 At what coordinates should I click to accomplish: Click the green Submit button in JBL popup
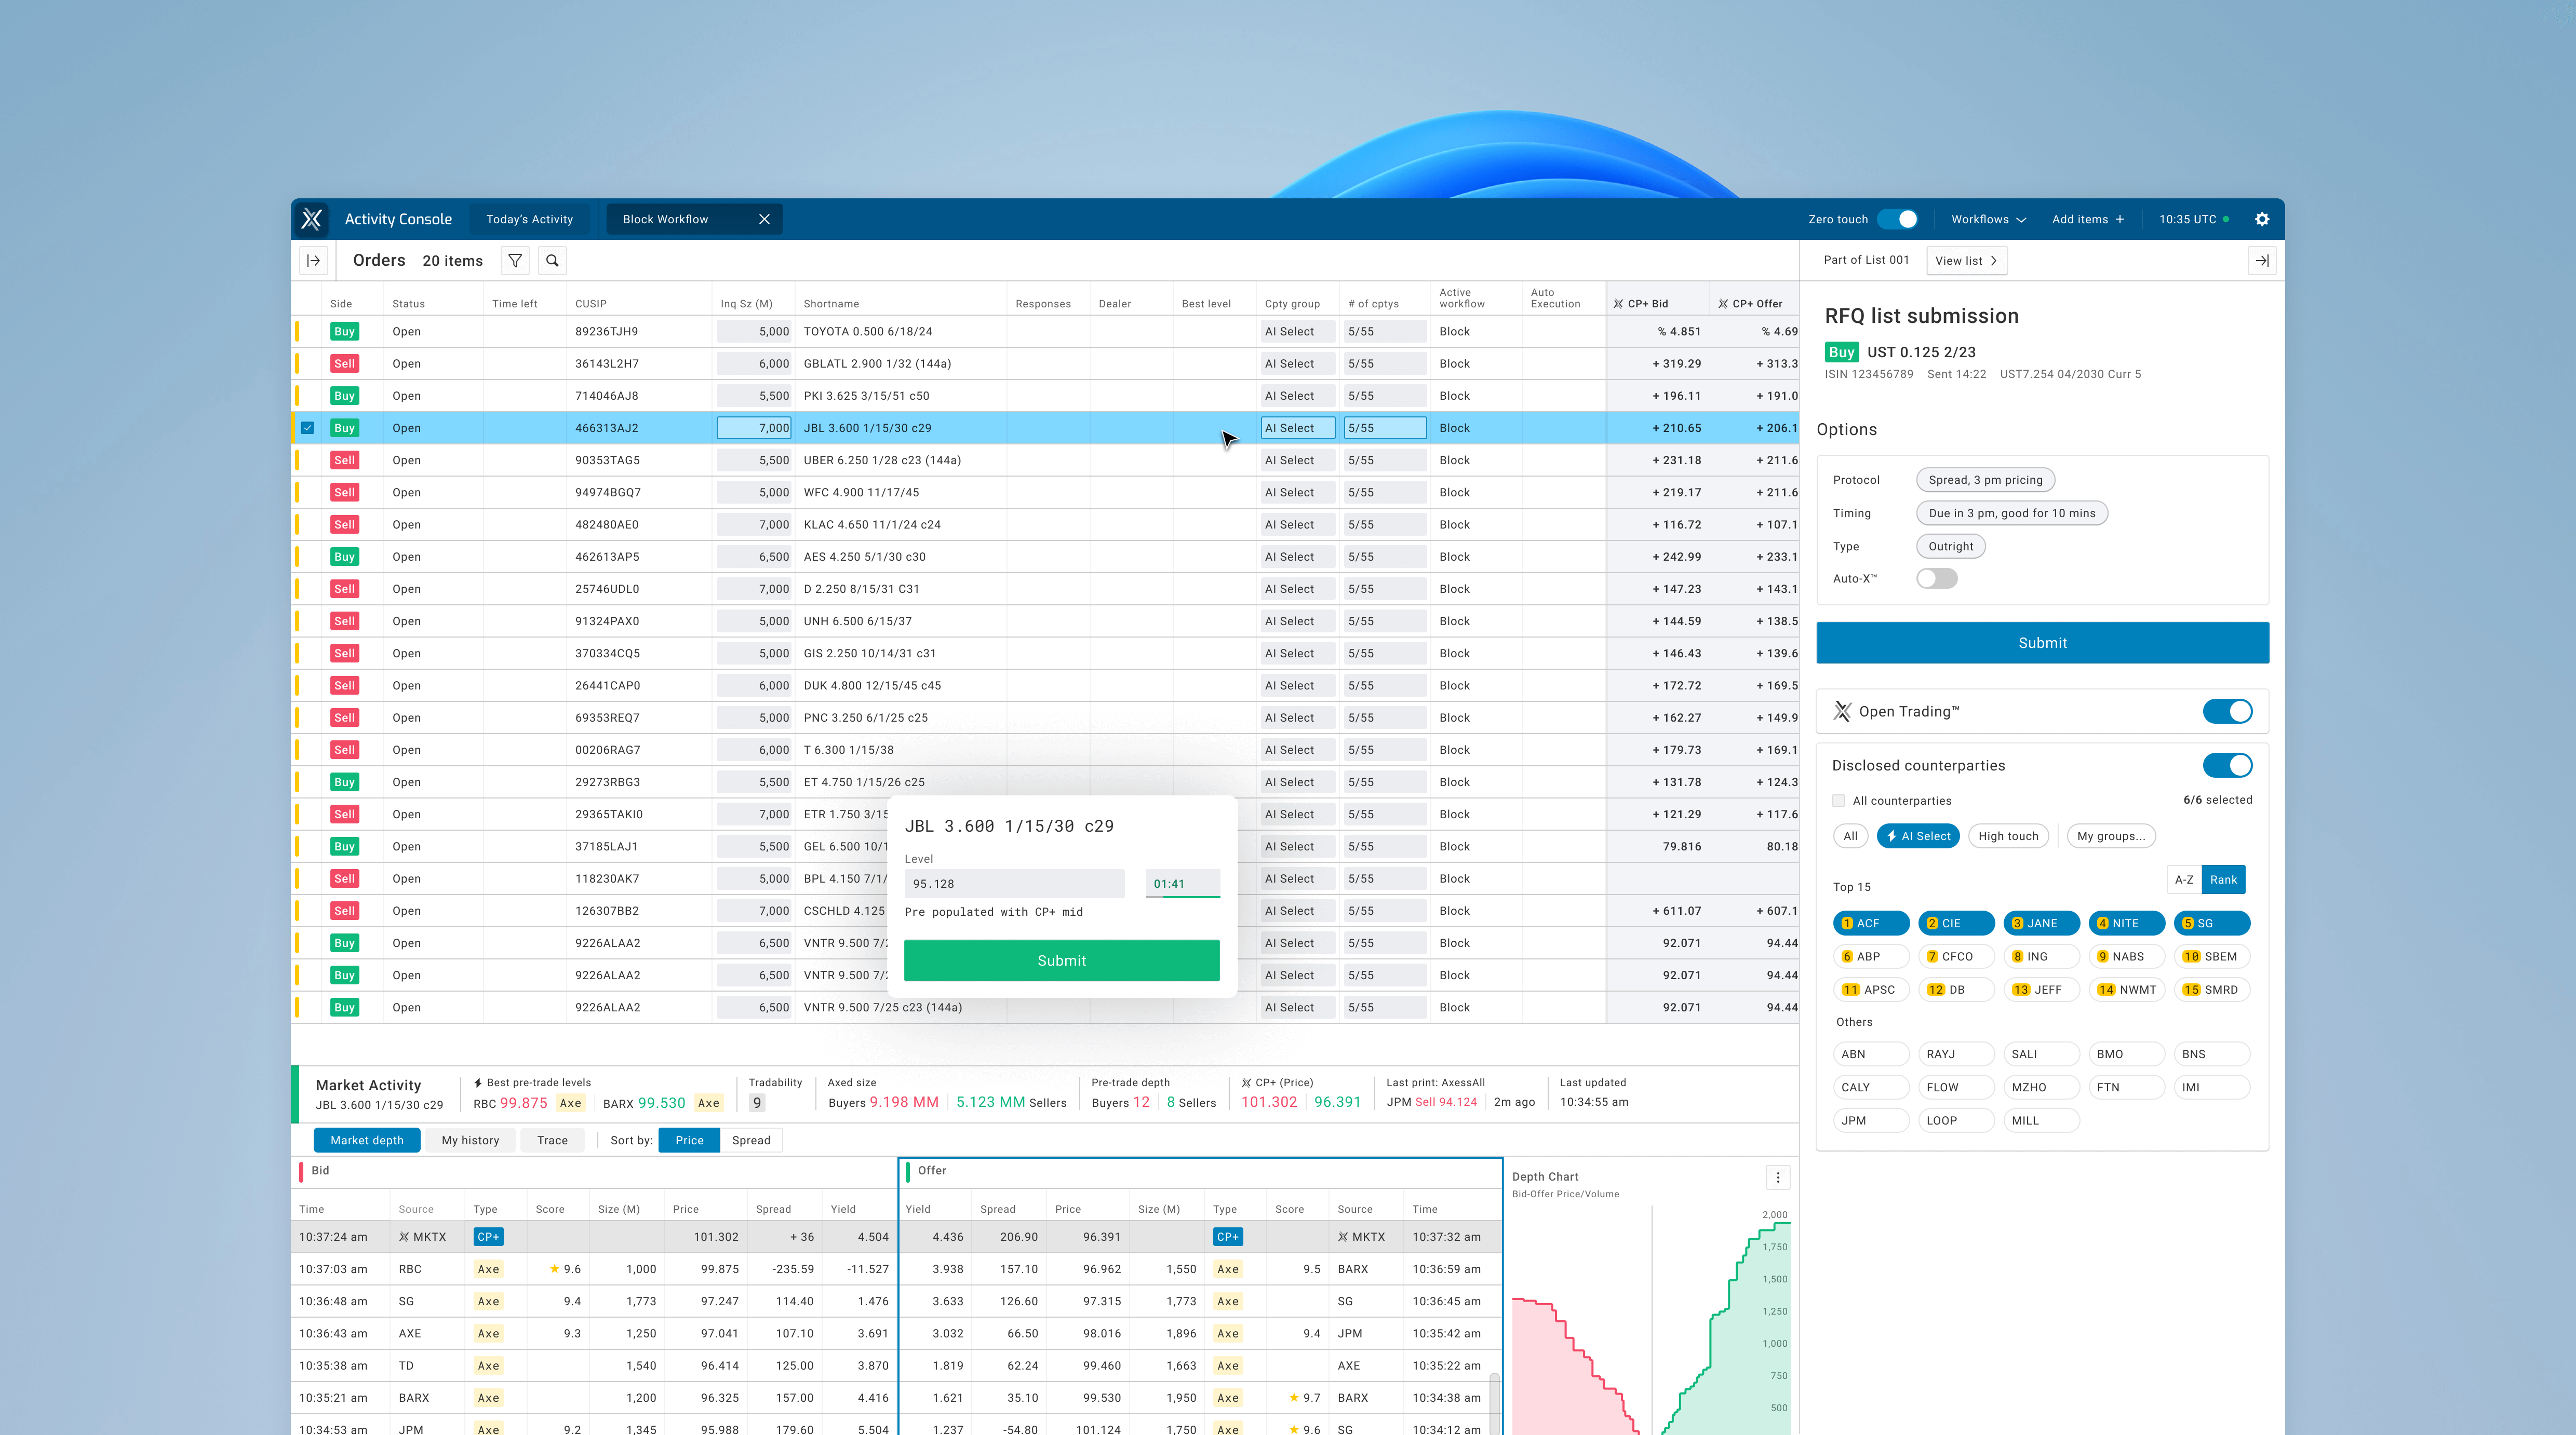pos(1061,960)
